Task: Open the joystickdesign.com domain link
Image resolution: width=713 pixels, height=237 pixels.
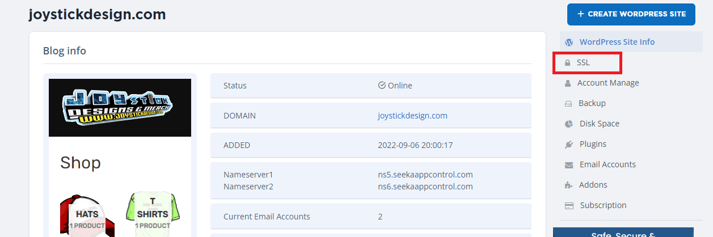Action: [412, 116]
